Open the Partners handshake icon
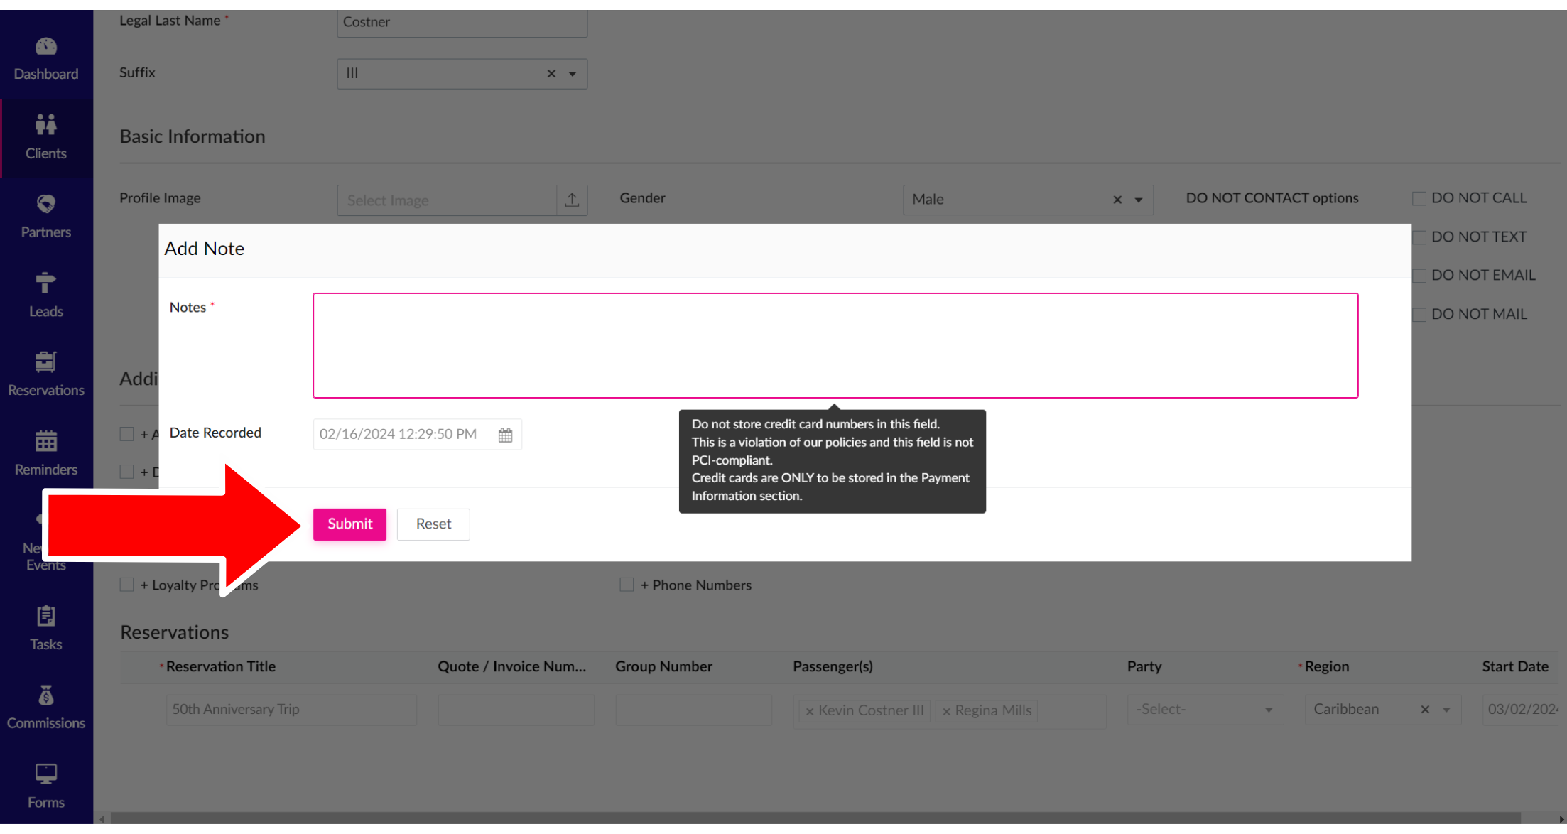 point(45,205)
